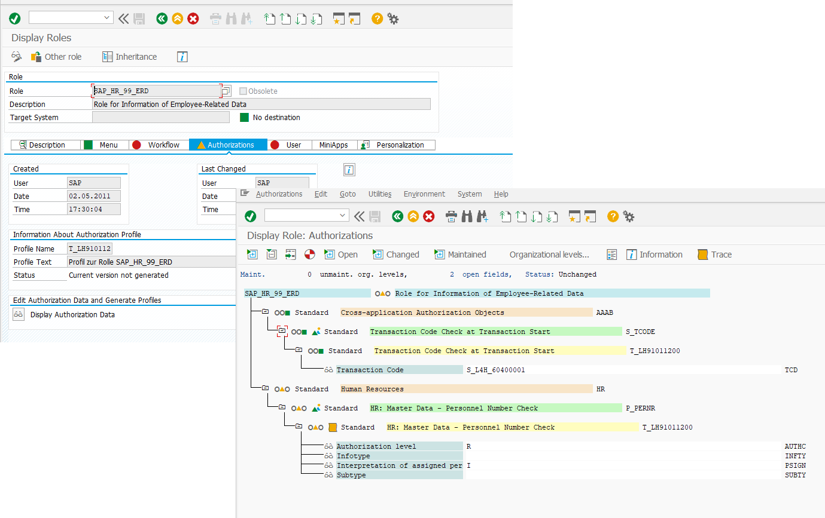Open the System menu

[470, 194]
